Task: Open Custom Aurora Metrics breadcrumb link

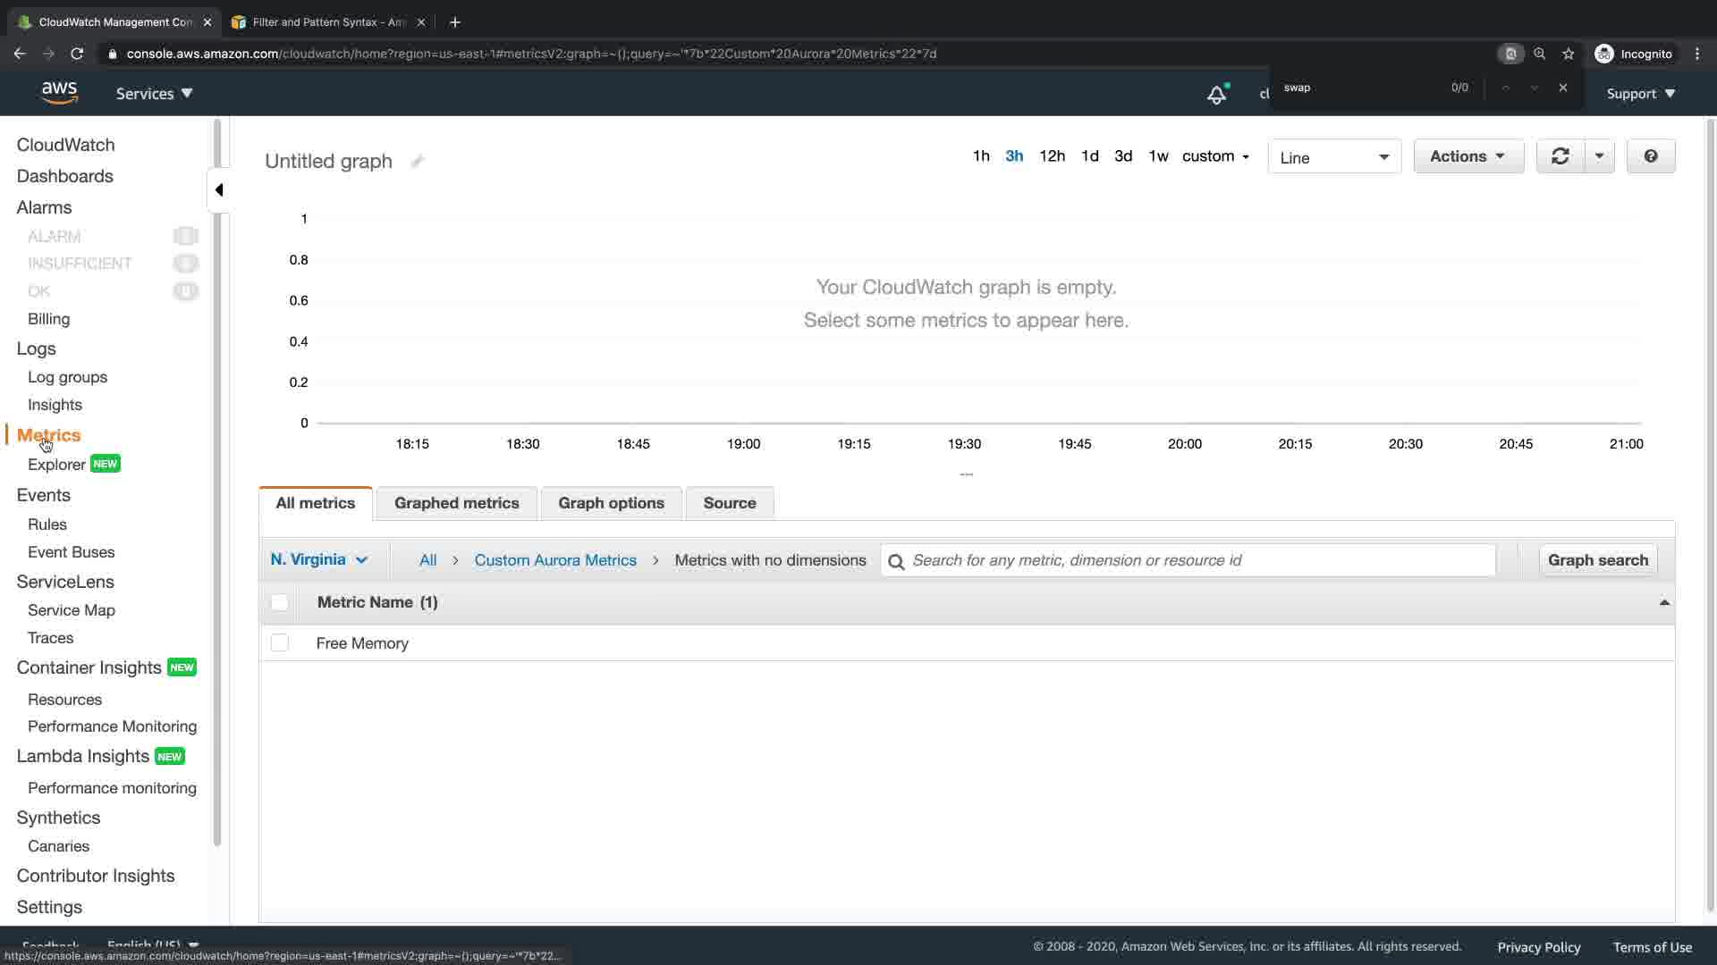Action: [x=554, y=560]
